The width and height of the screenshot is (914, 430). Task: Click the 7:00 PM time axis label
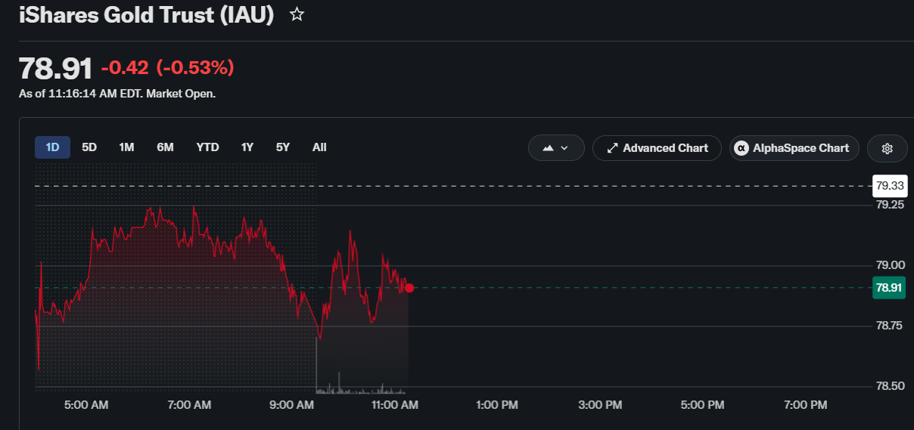click(805, 405)
